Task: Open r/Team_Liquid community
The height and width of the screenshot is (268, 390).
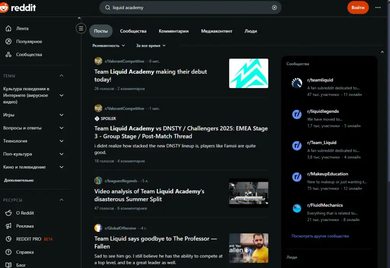Action: click(321, 143)
